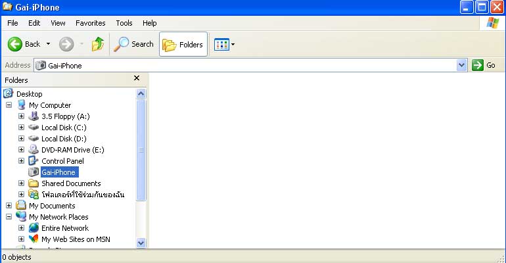
Task: Select the DVD-RAM Drive disc icon
Action: click(34, 149)
